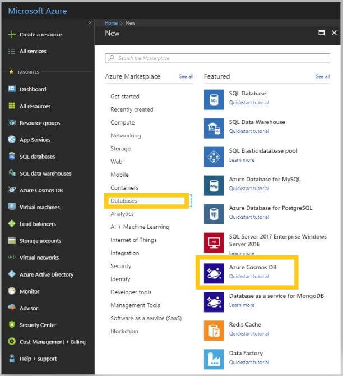Click the SQL Server 2017 Enterprise red icon
Image resolution: width=343 pixels, height=376 pixels.
pos(214,242)
